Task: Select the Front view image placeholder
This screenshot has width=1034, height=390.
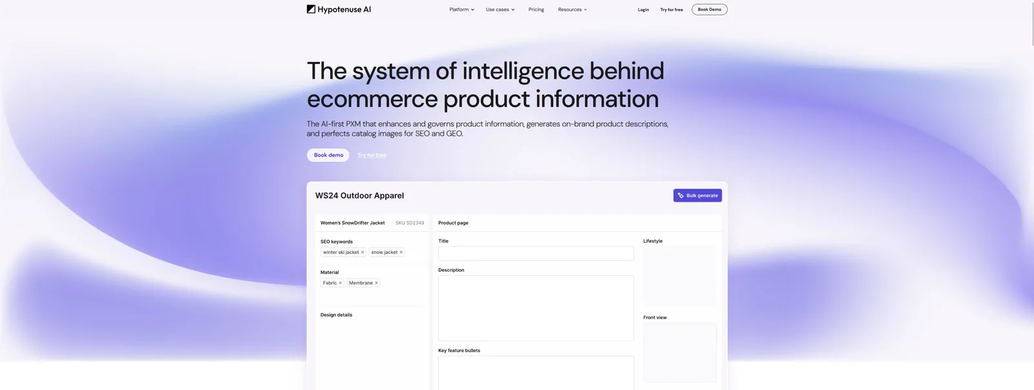Action: [680, 353]
